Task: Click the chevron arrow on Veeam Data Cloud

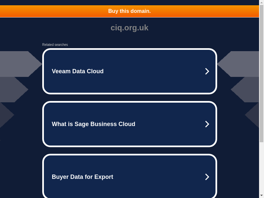Action: [x=207, y=71]
